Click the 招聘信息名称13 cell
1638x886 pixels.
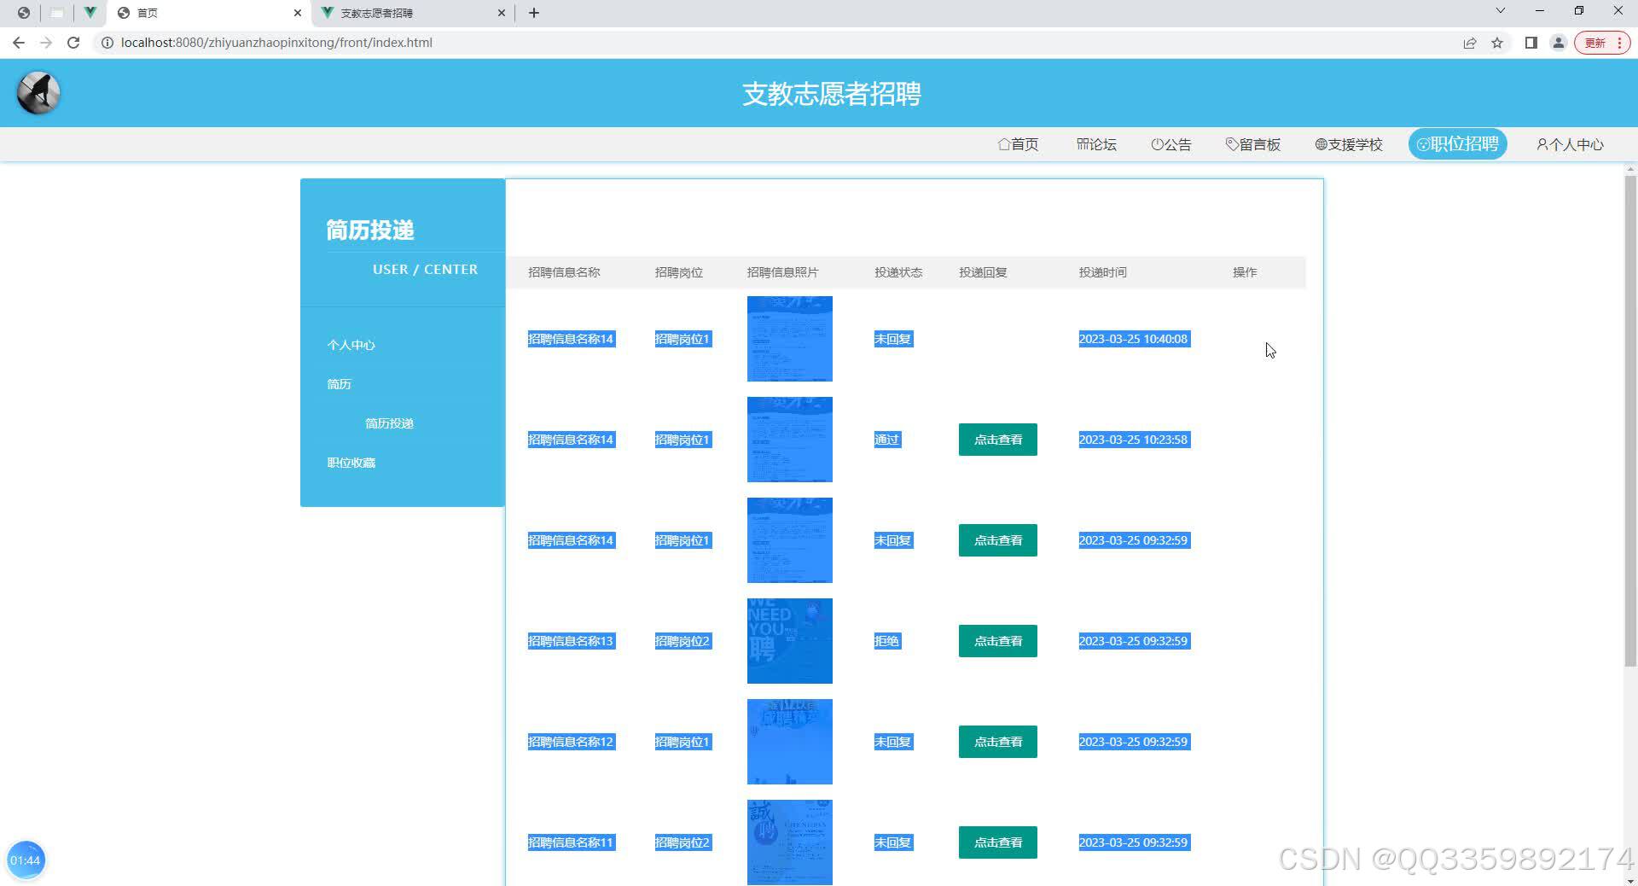click(x=571, y=641)
